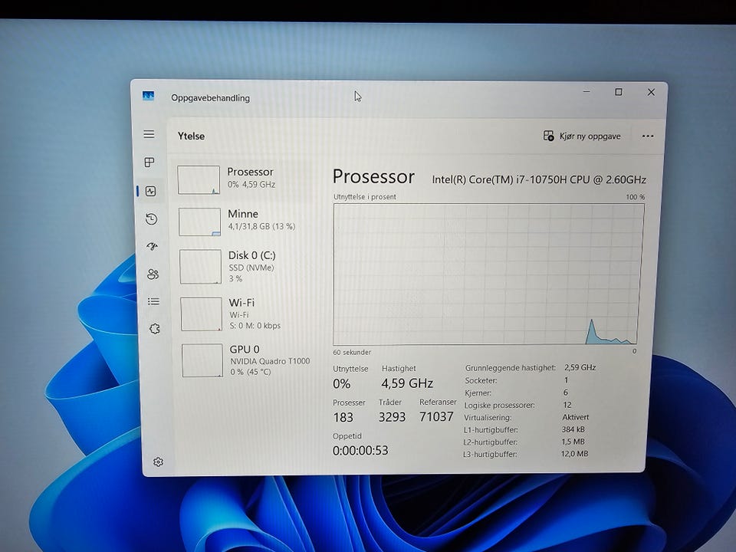Minimize the Oppgavebehandling window
This screenshot has width=736, height=552.
586,91
